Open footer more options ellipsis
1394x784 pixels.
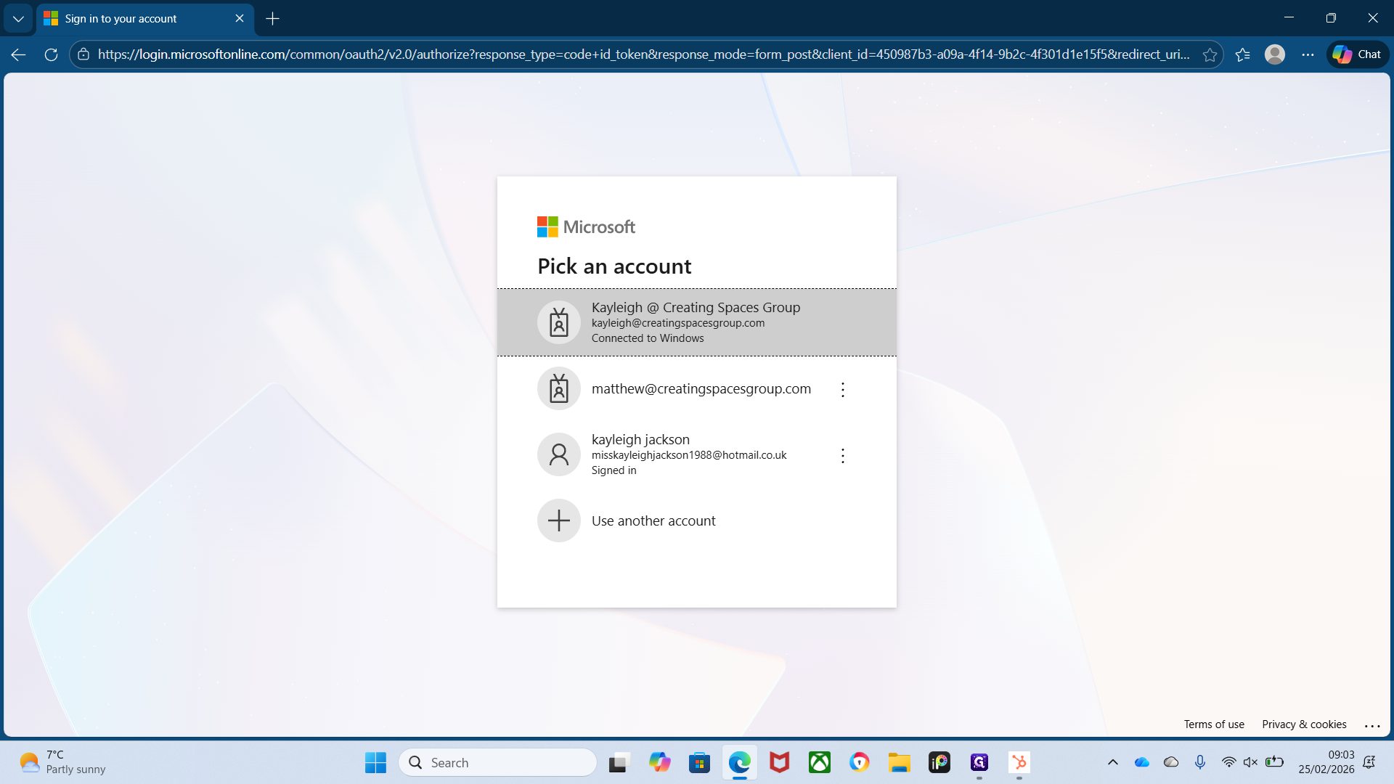point(1372,725)
